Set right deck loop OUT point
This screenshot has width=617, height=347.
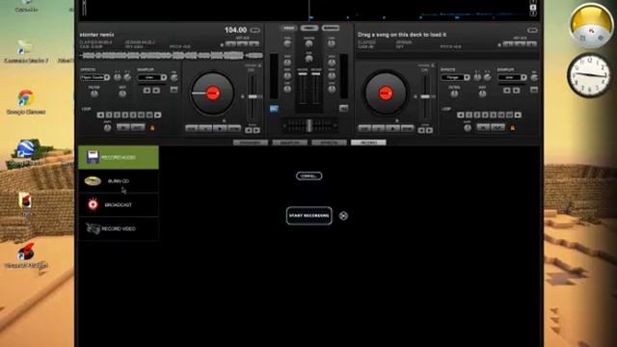pyautogui.click(x=497, y=127)
